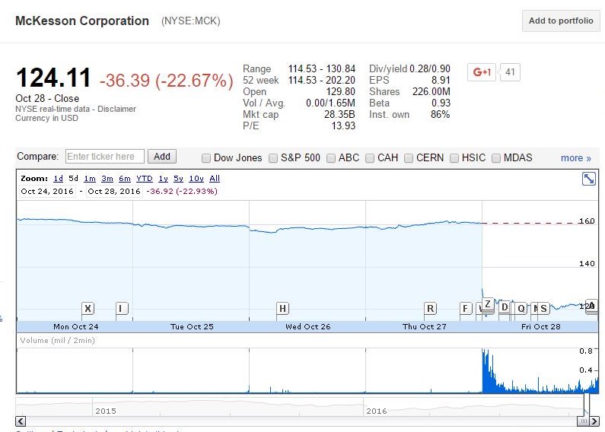This screenshot has height=432, width=605.
Task: Click the scrollbar left arrow below the chart
Action: pos(21,421)
